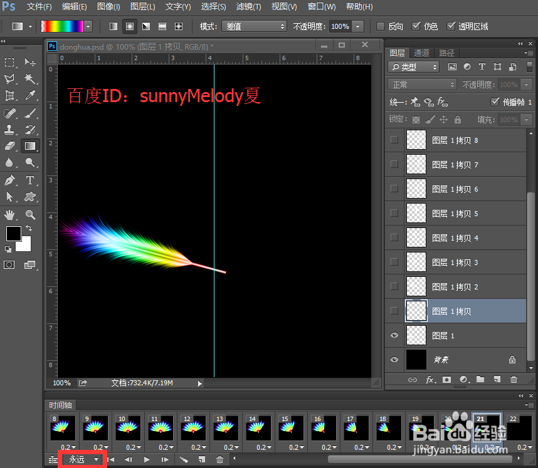Open gradient picker dropdown arrow

(x=88, y=26)
